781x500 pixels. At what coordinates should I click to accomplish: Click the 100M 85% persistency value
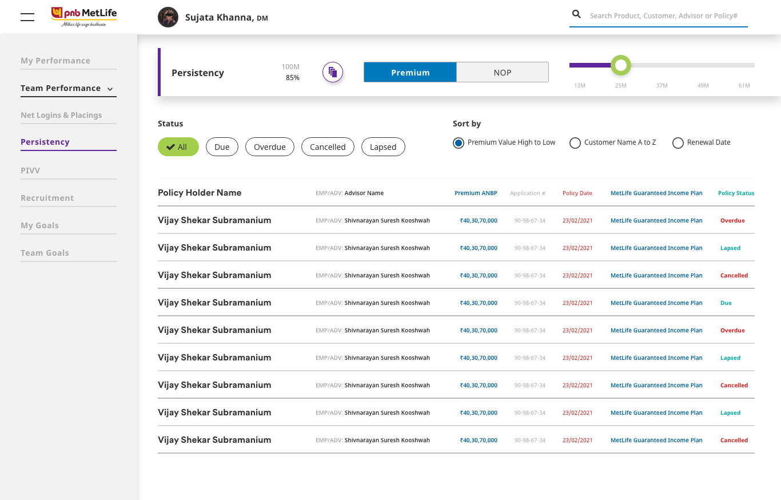point(291,73)
